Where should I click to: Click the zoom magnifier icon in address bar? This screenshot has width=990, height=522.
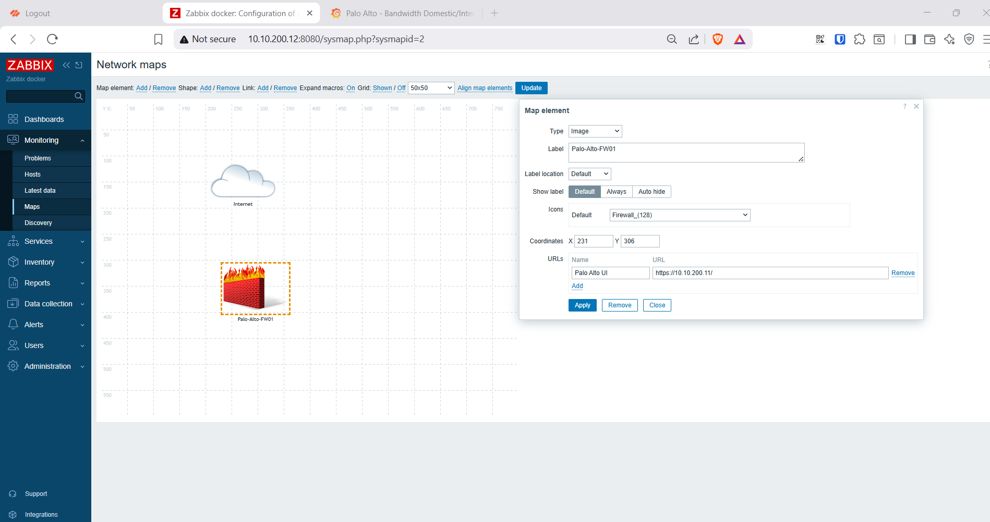click(672, 39)
